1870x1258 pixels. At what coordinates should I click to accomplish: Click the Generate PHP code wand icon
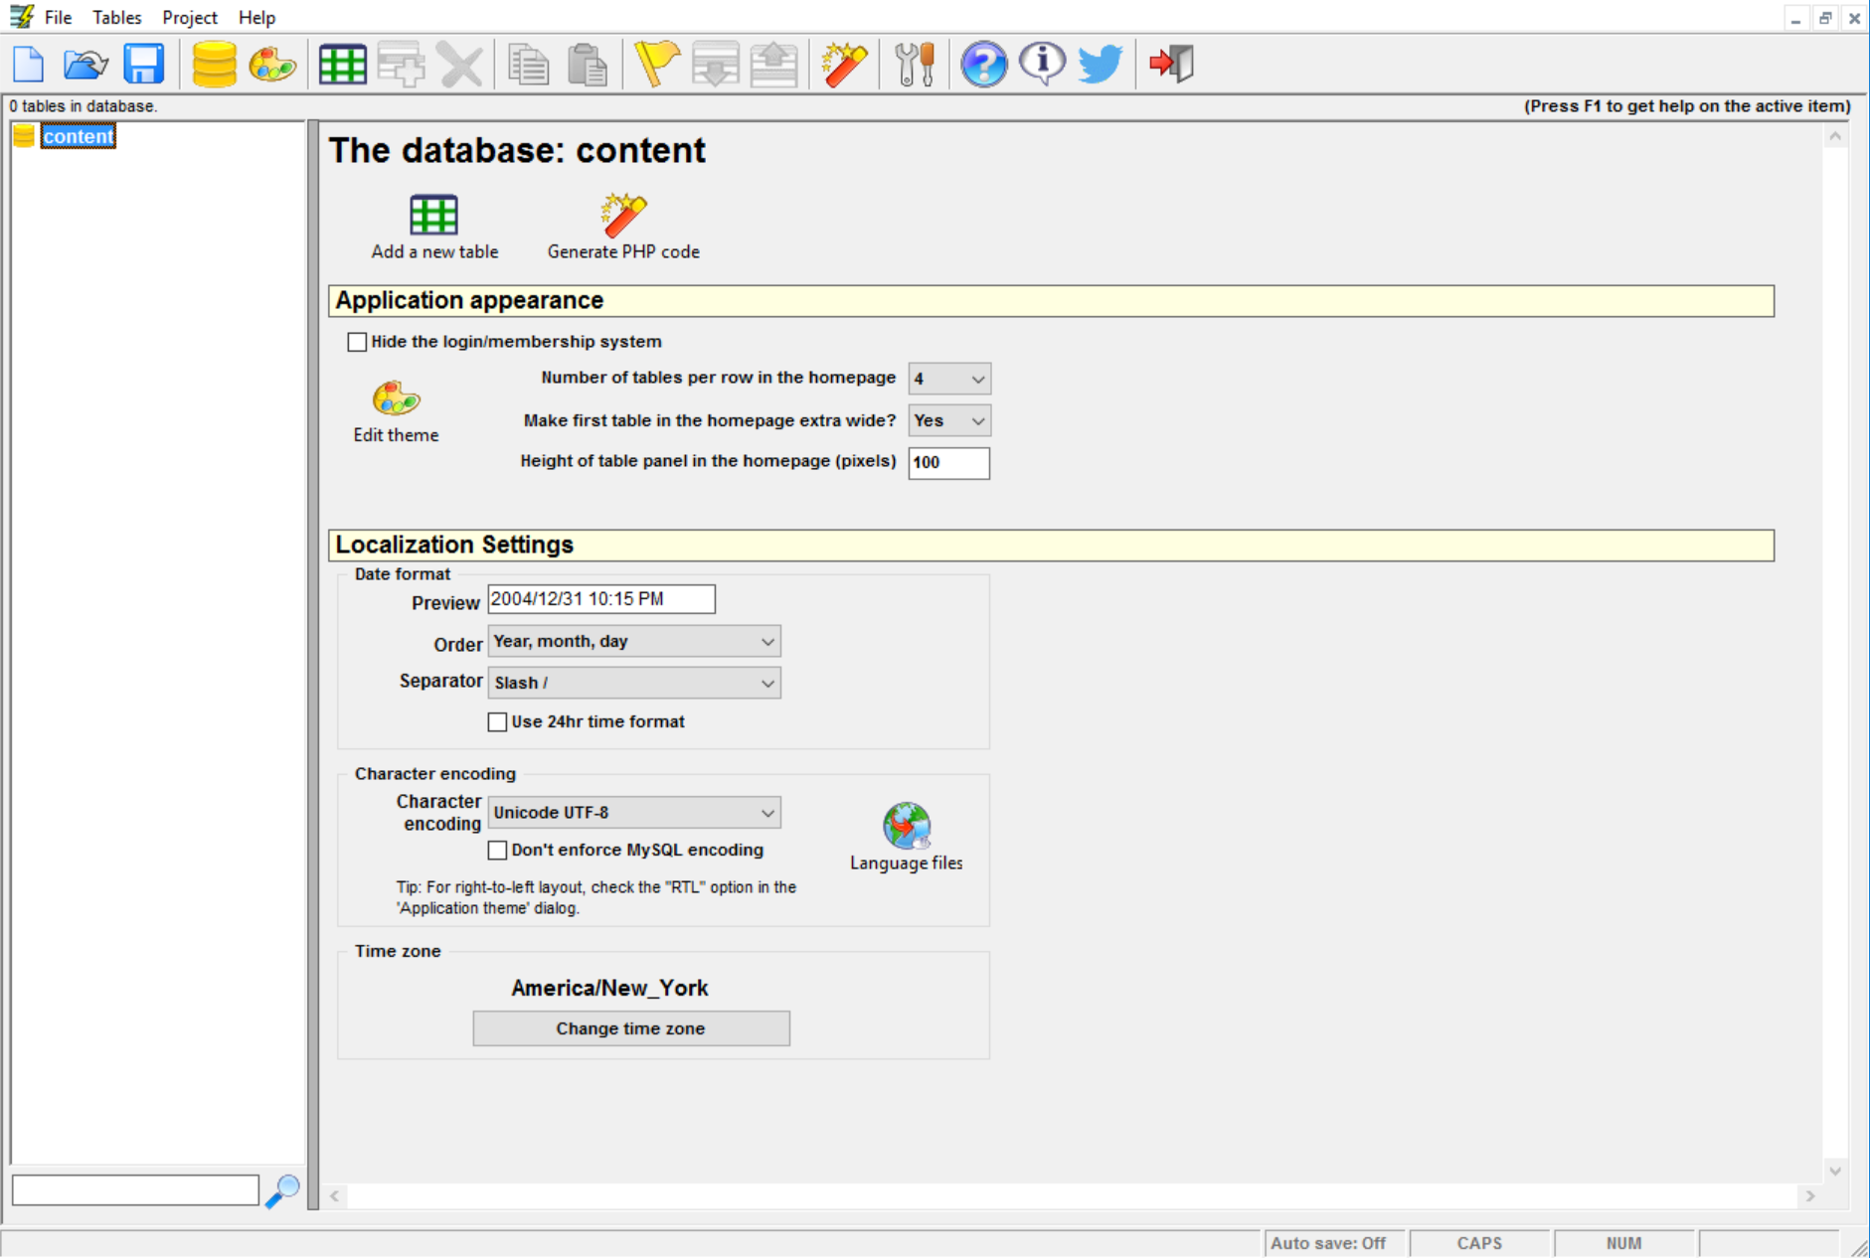point(623,217)
